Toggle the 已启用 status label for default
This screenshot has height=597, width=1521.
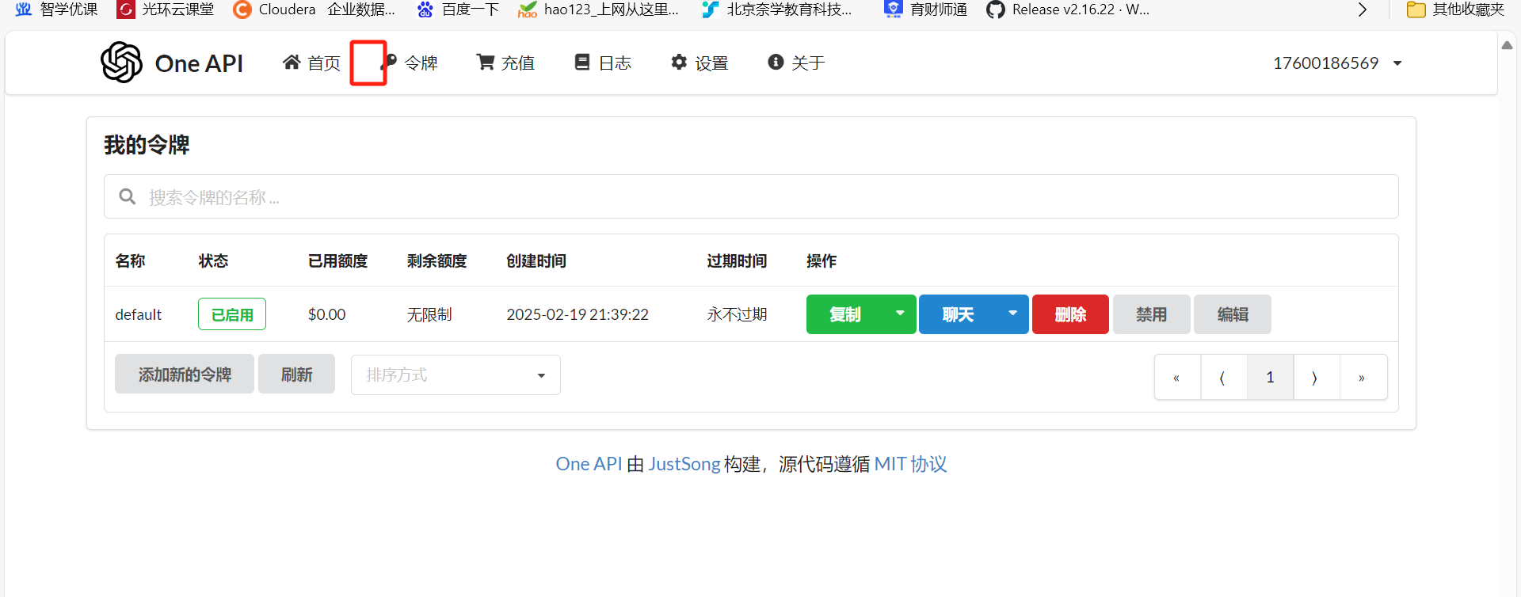point(232,314)
